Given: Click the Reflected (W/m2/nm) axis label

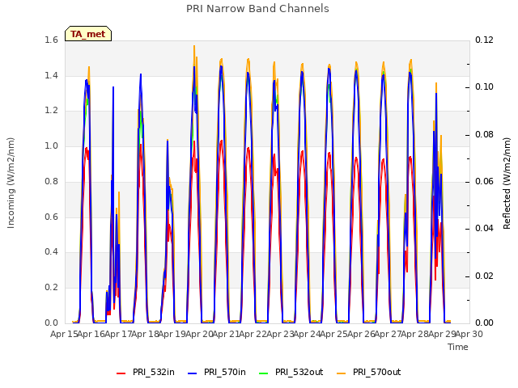Looking at the screenshot, I should (x=507, y=183).
